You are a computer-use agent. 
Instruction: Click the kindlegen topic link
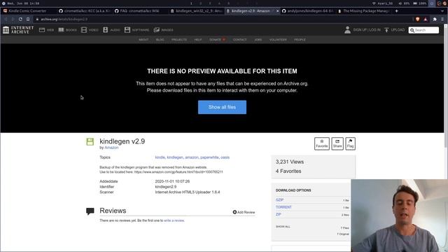175,157
